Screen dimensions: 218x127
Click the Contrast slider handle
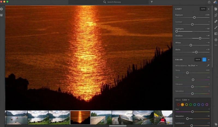(x=192, y=24)
